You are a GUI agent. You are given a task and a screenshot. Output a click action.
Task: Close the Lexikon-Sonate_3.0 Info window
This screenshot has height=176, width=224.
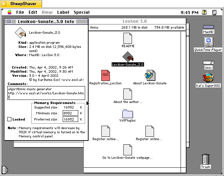pos(9,22)
